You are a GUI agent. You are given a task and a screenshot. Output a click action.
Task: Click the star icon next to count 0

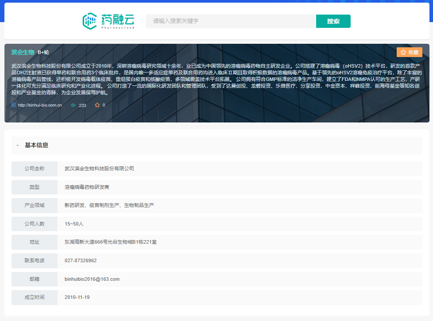pos(97,105)
